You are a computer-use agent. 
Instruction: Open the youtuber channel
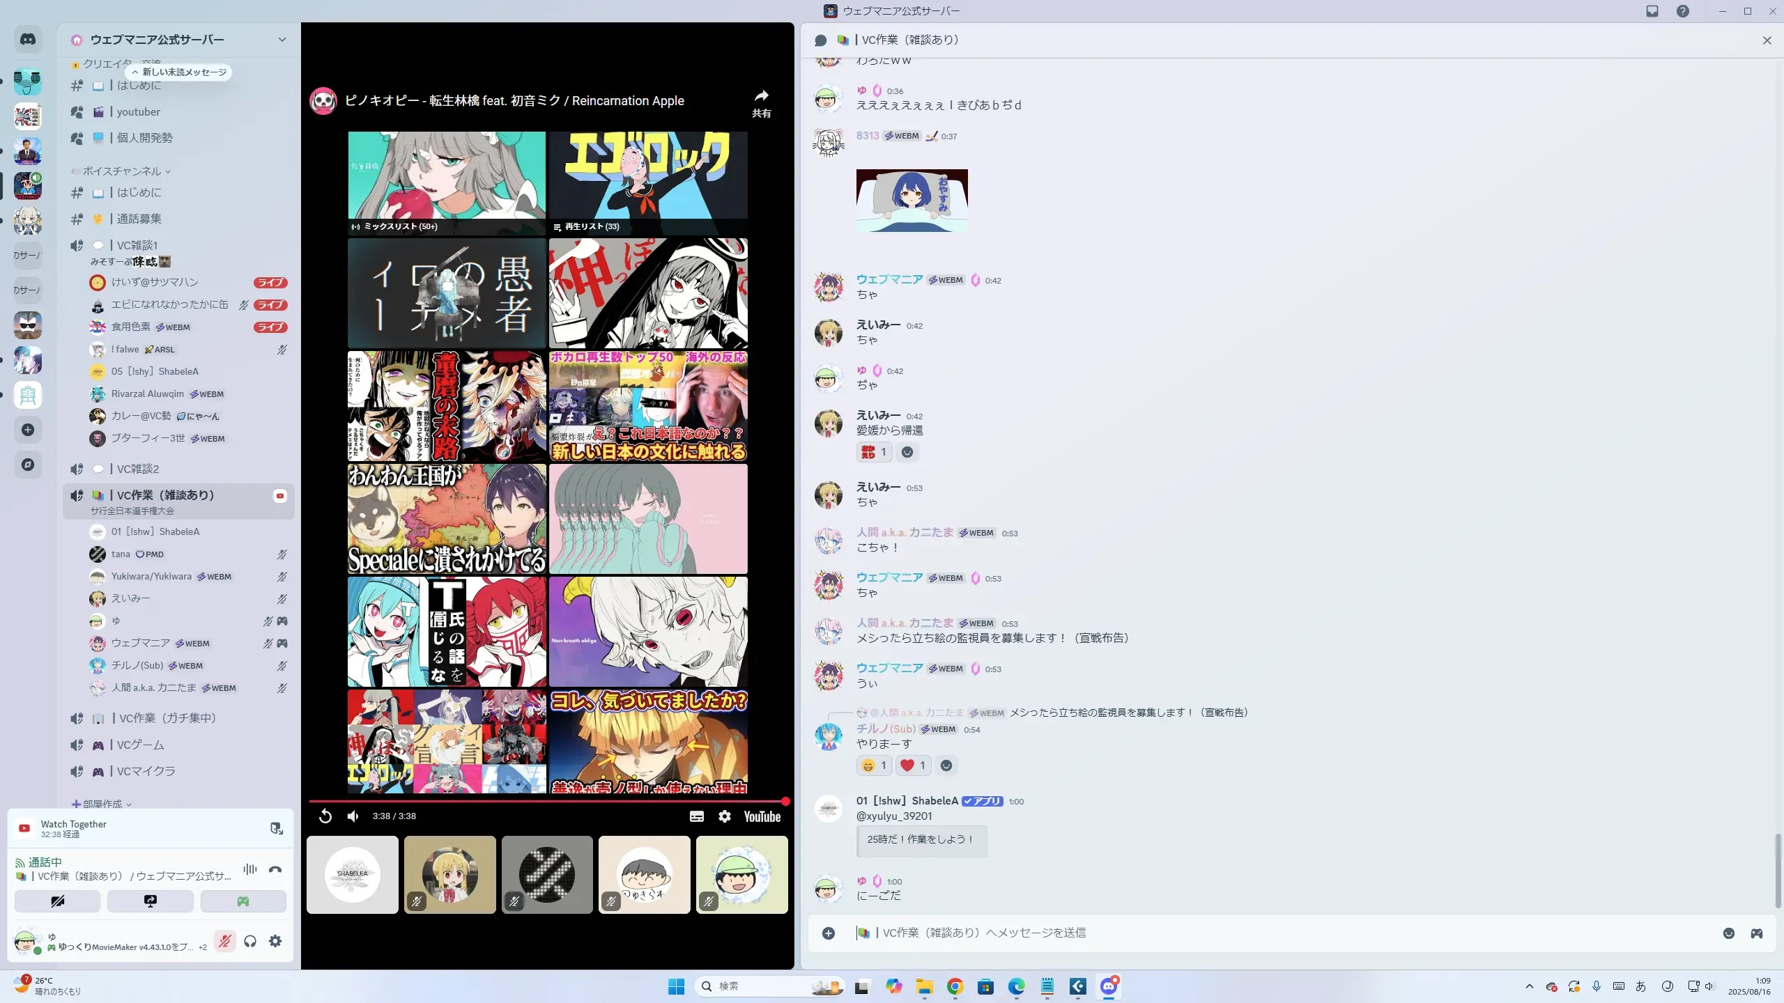click(138, 111)
